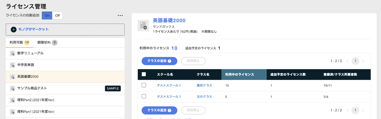This screenshot has width=381, height=119.
Task: Open the 期限切れ tab
Action: 47,43
